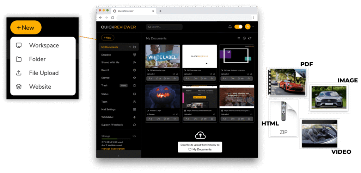Open the info icon in My Documents header
The image size is (361, 173).
[x=244, y=38]
